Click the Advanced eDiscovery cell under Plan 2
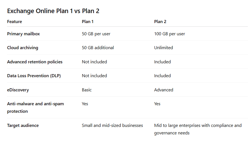This screenshot has width=249, height=143. 164,90
